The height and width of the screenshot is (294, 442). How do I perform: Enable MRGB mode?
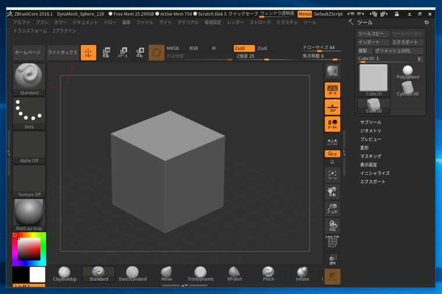tap(176, 48)
